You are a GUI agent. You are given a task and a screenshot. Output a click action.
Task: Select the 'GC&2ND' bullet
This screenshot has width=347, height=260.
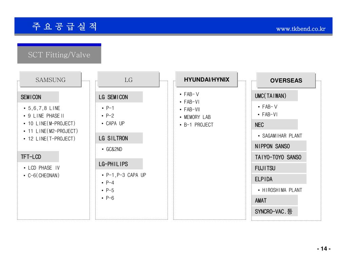click(x=114, y=149)
